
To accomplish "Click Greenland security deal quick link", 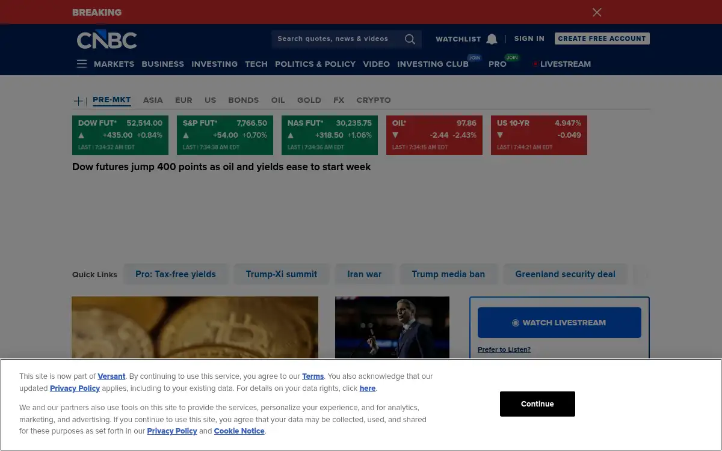I will tap(566, 274).
